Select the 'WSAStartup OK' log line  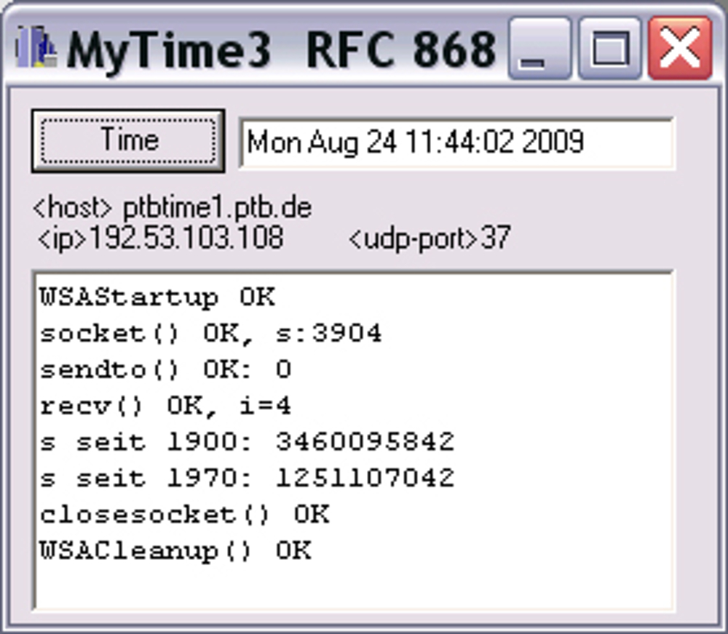(157, 297)
